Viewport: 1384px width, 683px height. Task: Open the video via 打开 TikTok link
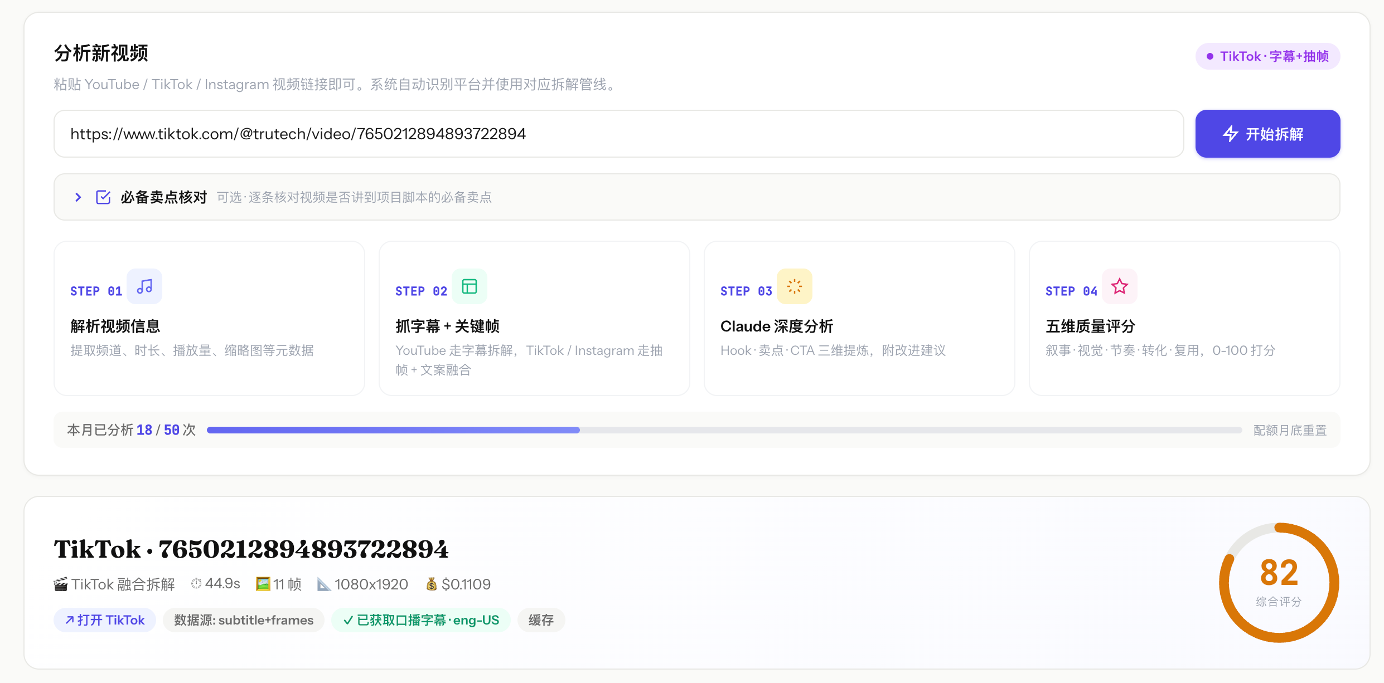[105, 620]
